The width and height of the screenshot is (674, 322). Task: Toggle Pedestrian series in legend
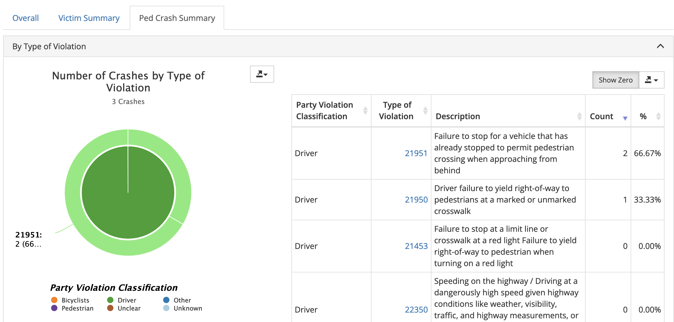point(77,308)
